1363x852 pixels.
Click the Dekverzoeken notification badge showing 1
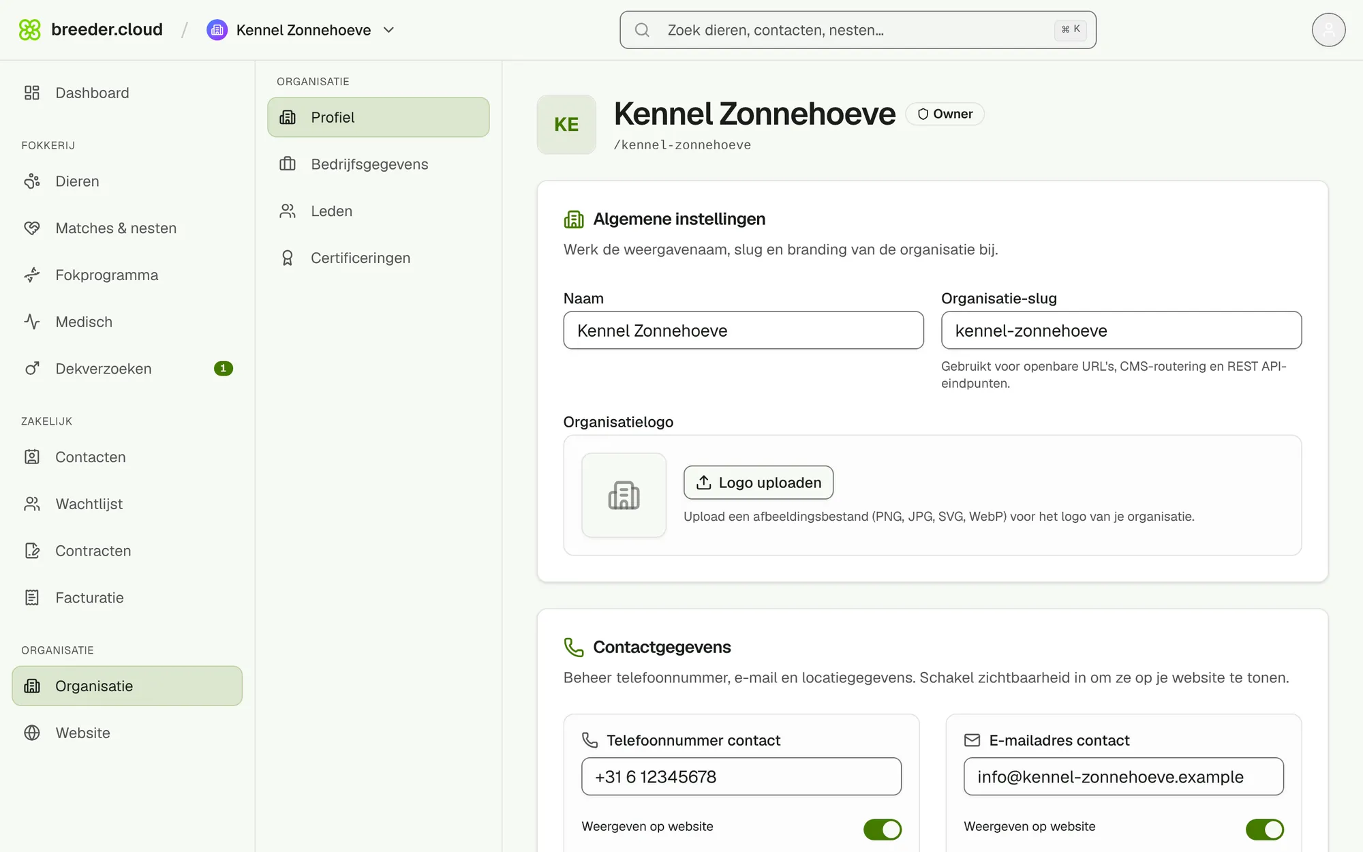tap(224, 369)
